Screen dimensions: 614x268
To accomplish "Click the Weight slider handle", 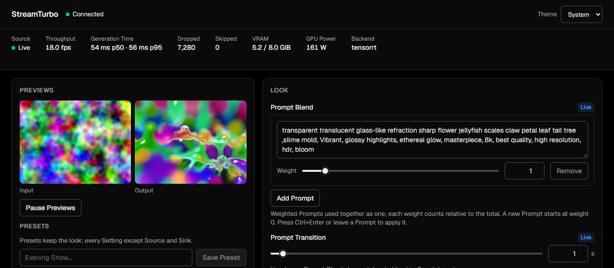I will pos(325,171).
